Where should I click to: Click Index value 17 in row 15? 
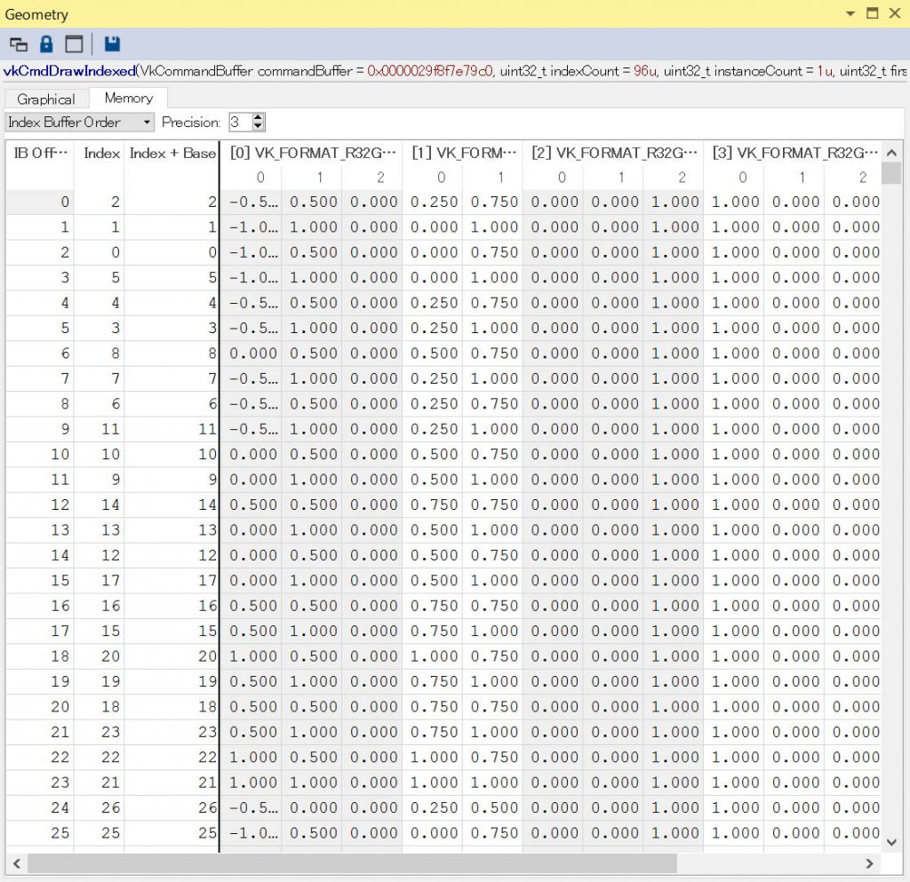(100, 580)
